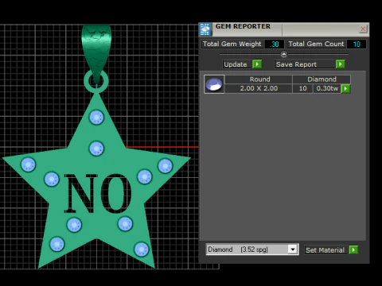382x286 pixels.
Task: Click the 2.00 X 2.00 size cell
Action: (259, 88)
